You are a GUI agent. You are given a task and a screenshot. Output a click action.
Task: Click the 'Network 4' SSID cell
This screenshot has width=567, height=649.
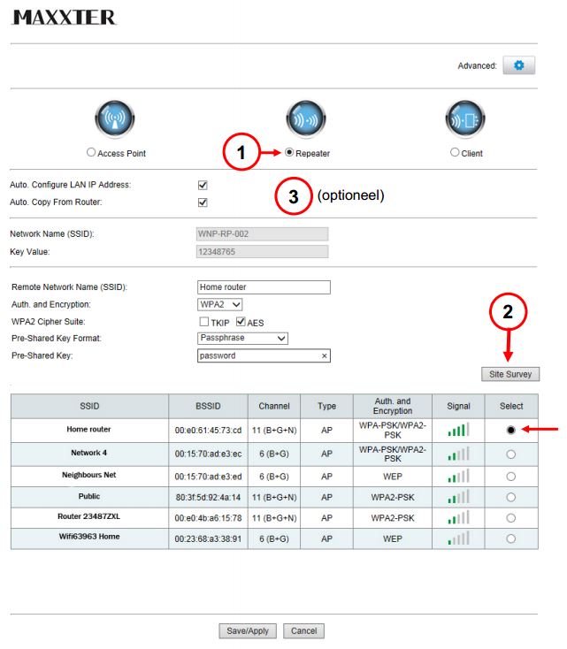(89, 454)
